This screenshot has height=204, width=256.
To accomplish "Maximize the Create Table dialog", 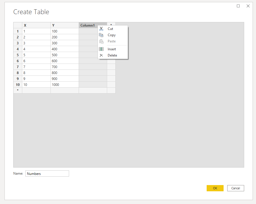I will (238, 6).
